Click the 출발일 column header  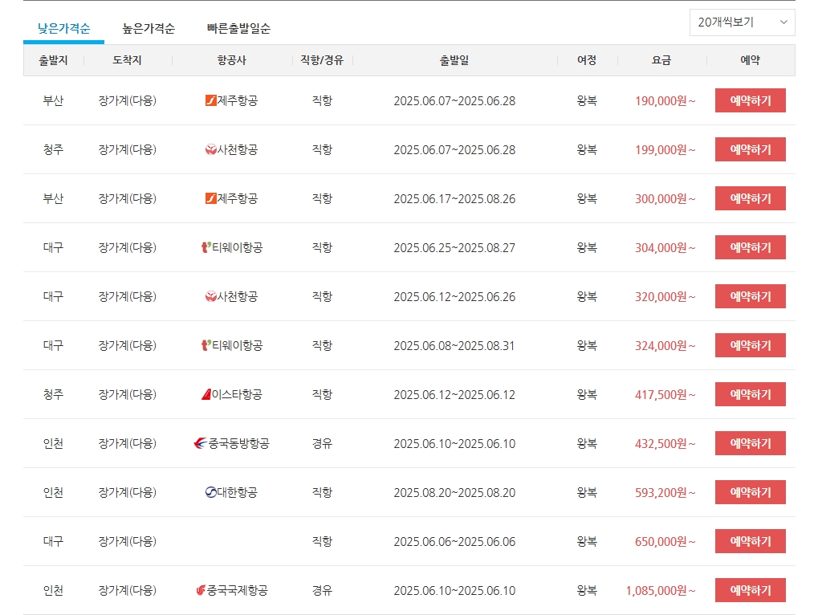(x=454, y=60)
